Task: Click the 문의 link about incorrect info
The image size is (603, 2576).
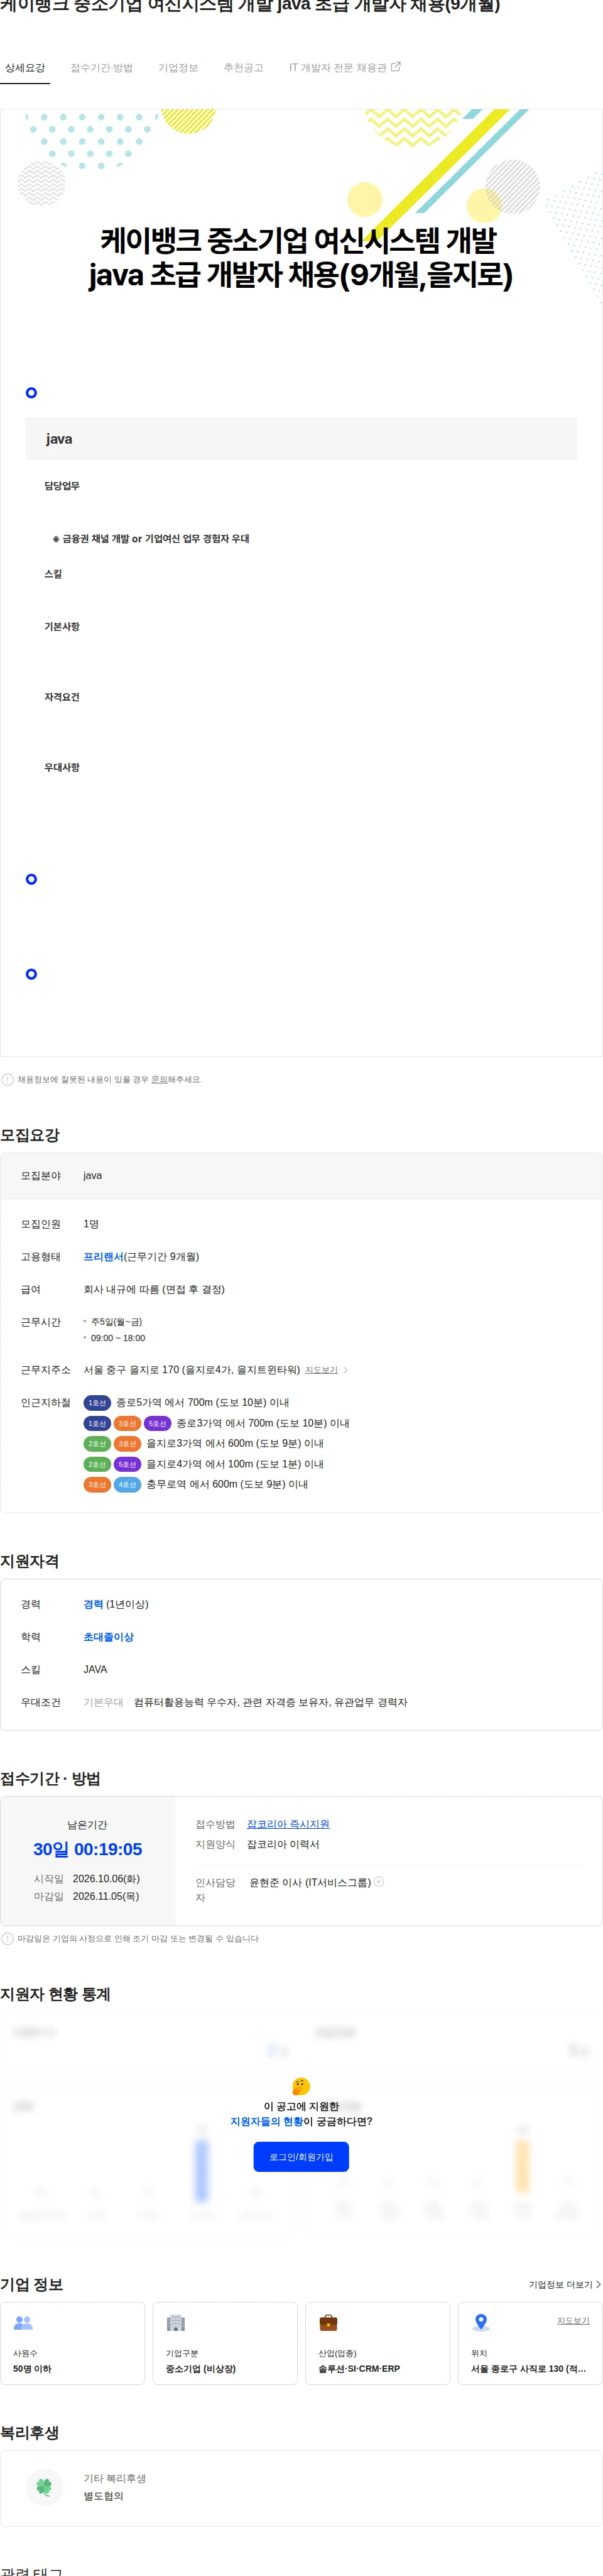Action: (159, 1079)
